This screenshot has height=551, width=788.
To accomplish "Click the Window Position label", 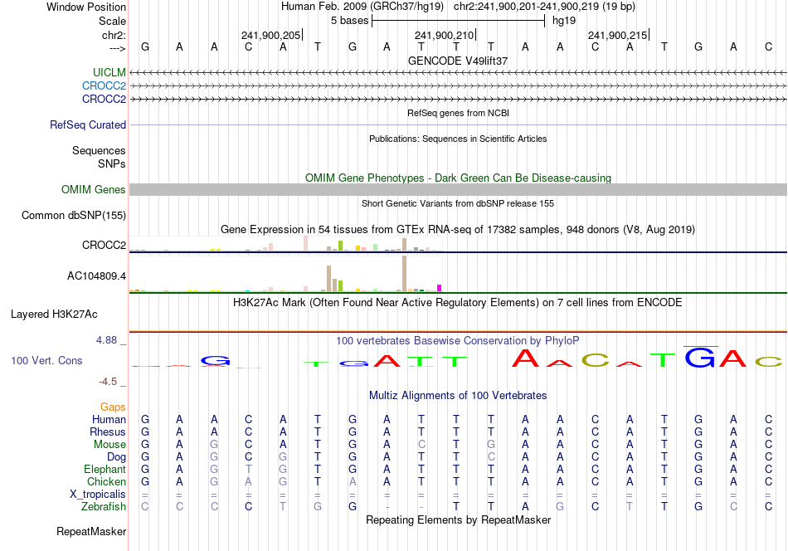I will tap(86, 7).
